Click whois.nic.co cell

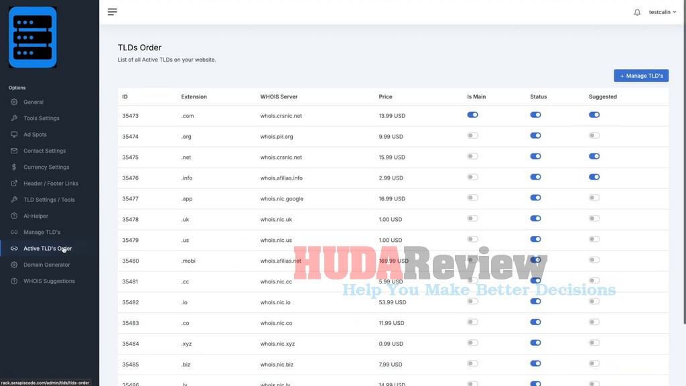click(x=276, y=323)
